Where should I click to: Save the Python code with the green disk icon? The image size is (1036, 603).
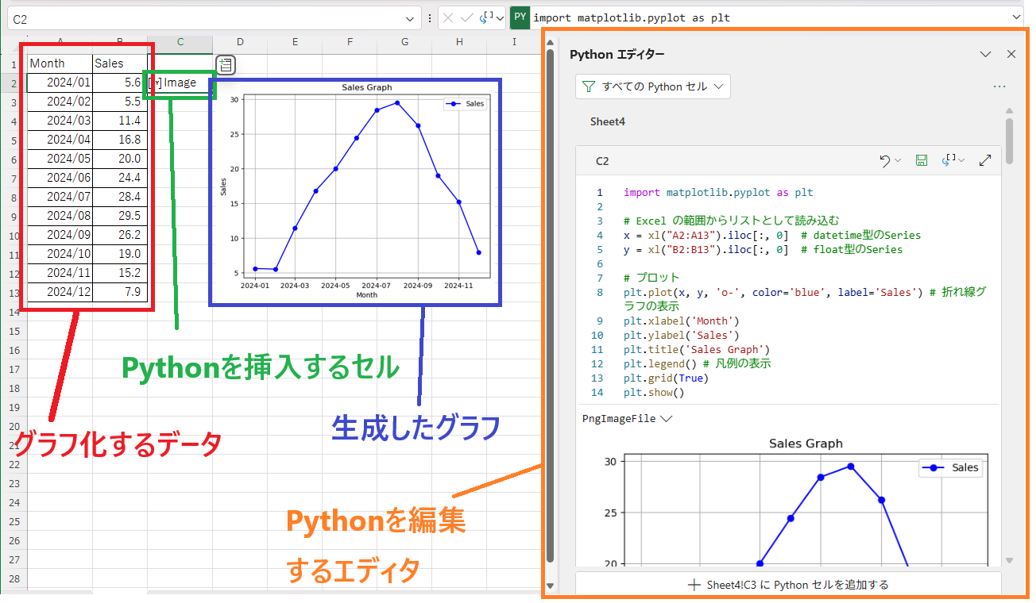(922, 161)
